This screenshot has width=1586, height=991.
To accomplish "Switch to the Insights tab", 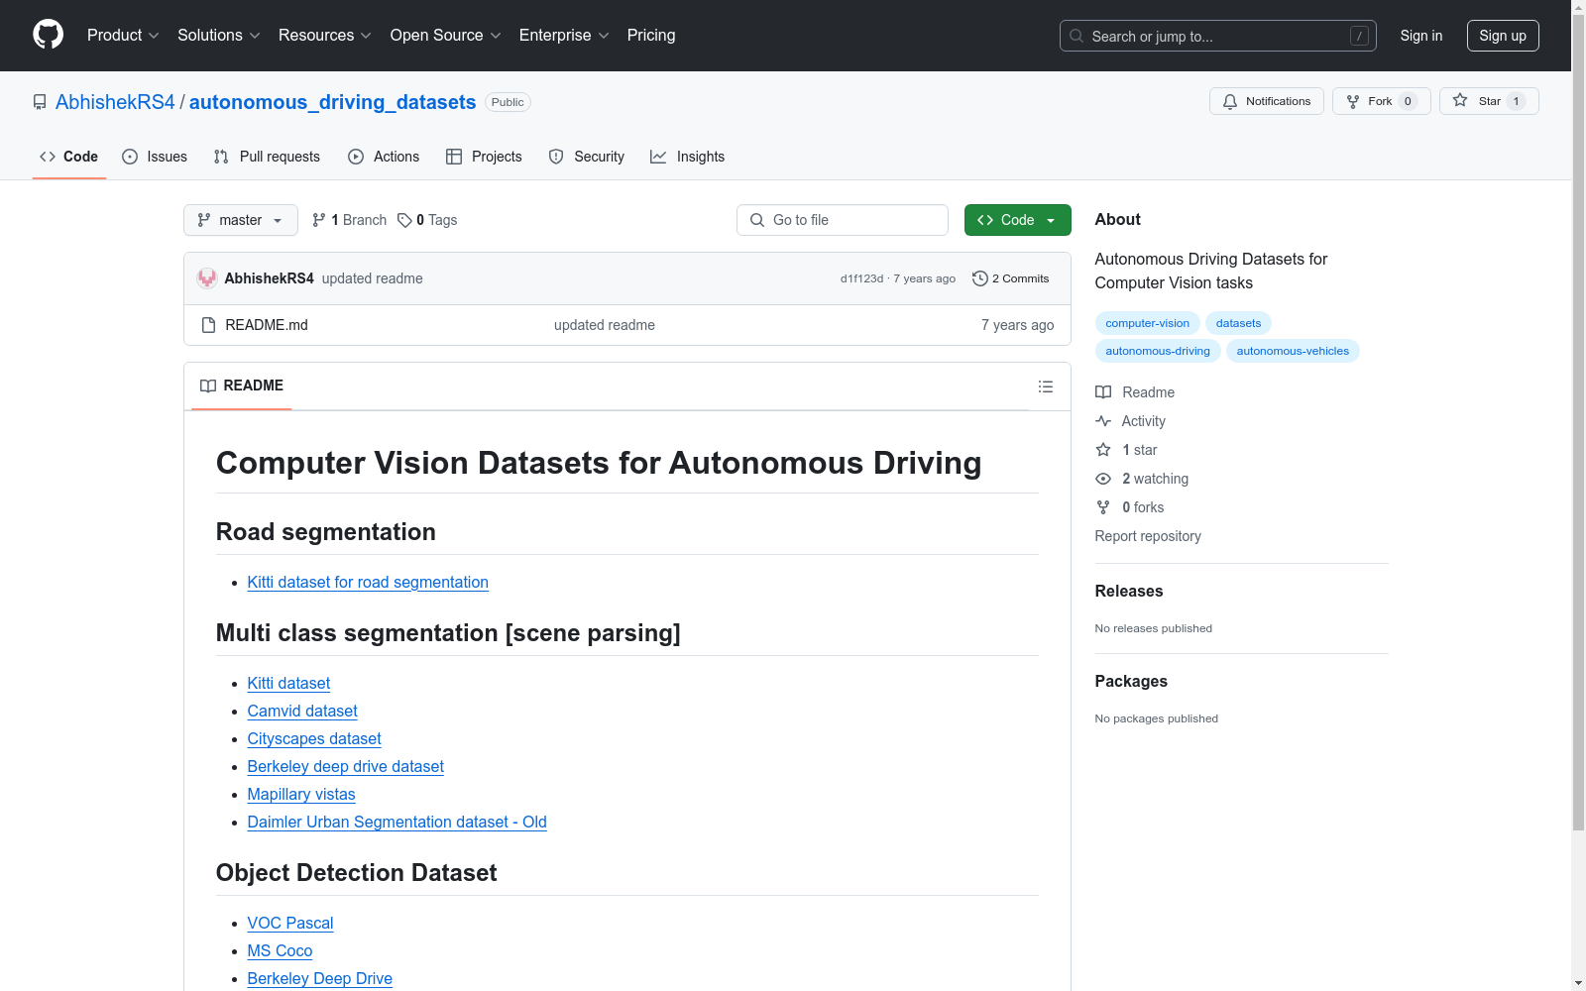I will click(x=688, y=157).
